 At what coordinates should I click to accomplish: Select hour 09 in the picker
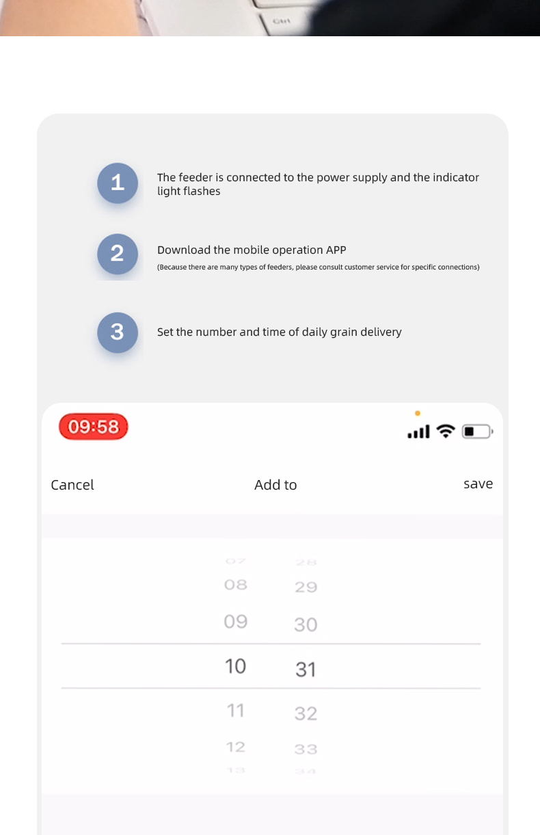[x=236, y=622]
